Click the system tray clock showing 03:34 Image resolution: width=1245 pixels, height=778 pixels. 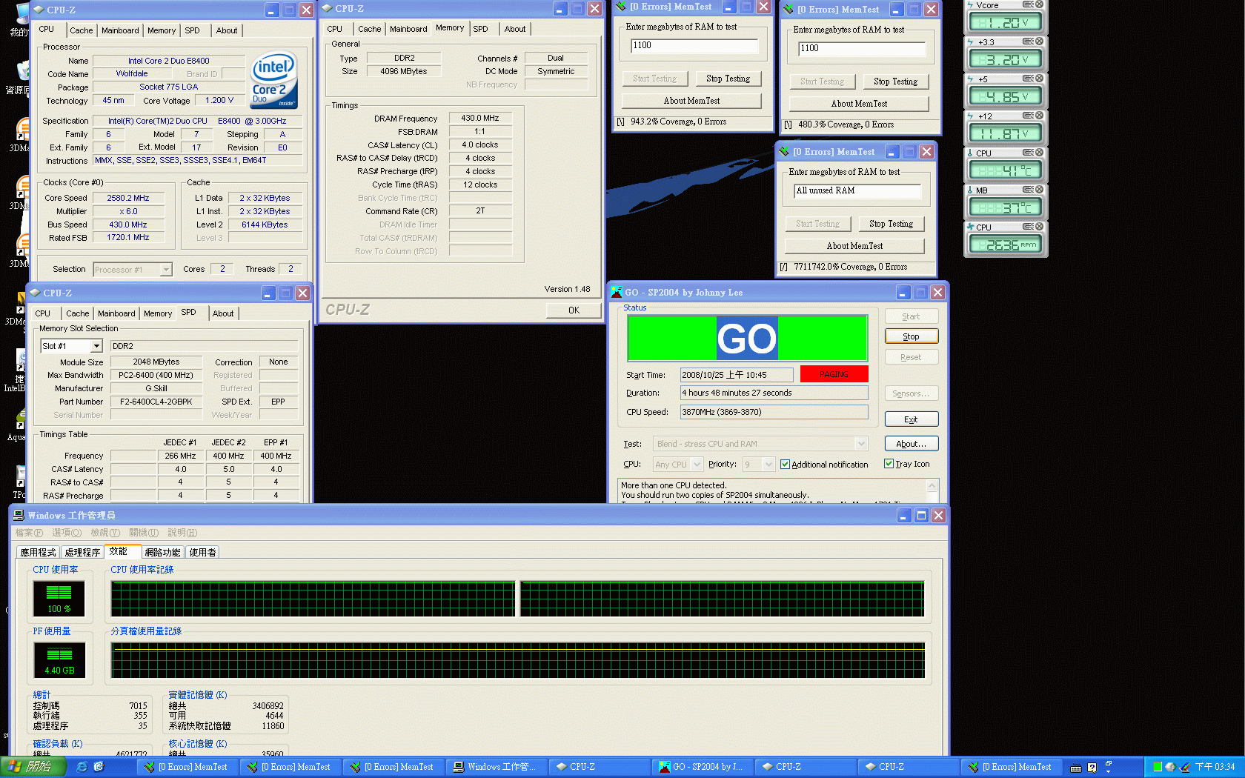tap(1215, 767)
